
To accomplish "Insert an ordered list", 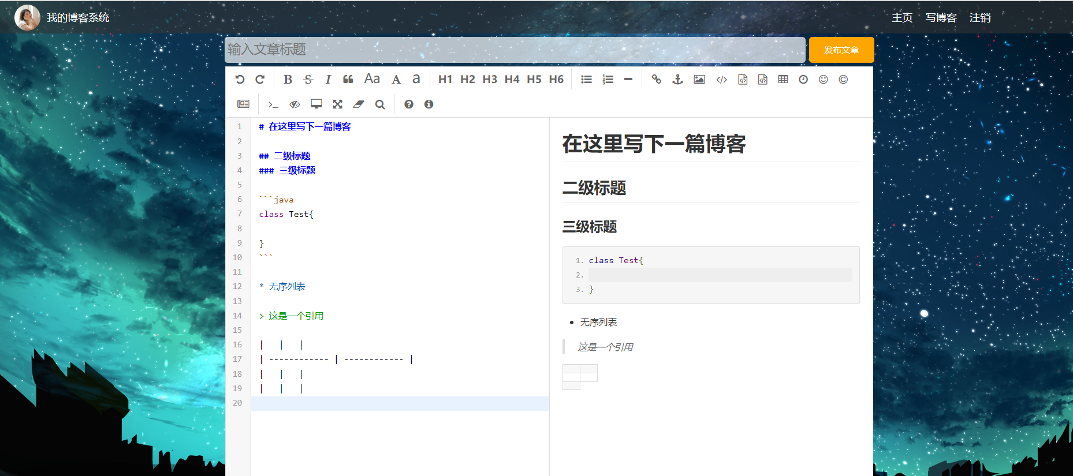I will point(608,80).
